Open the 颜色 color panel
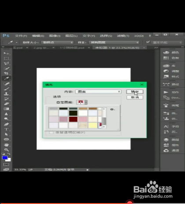185x204 pixels. 171,53
